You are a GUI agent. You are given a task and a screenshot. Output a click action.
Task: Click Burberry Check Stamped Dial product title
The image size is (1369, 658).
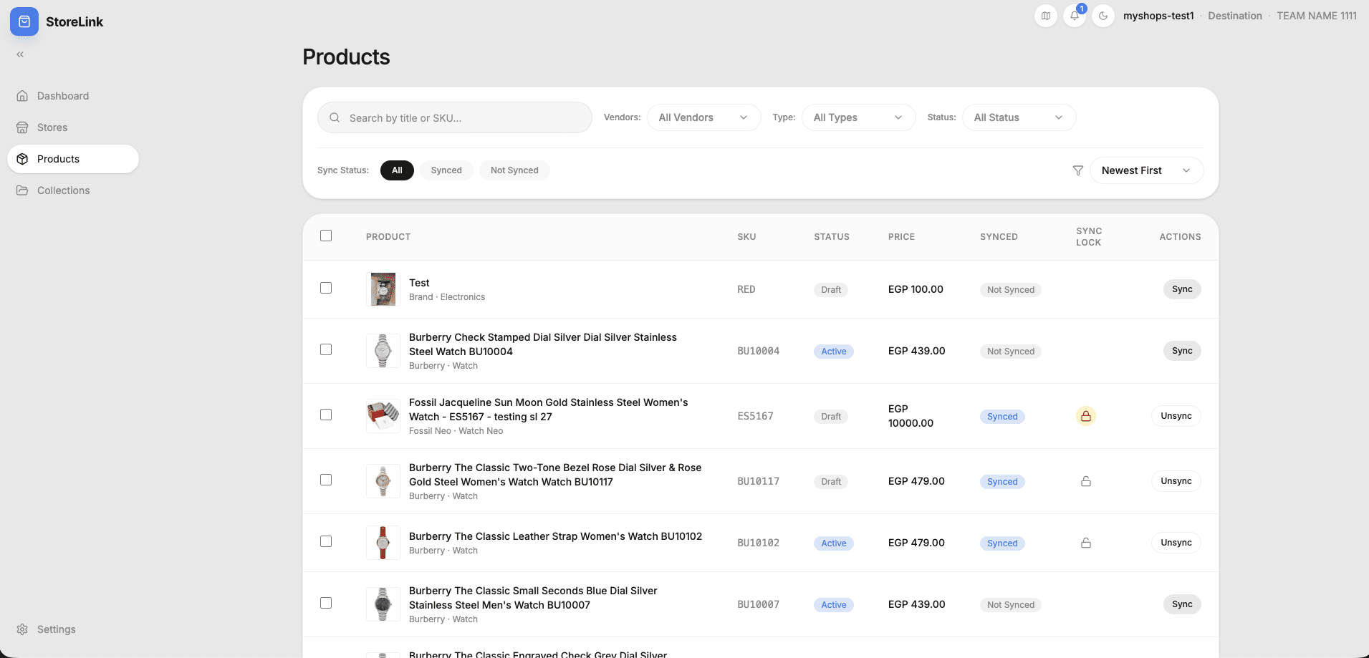(543, 344)
